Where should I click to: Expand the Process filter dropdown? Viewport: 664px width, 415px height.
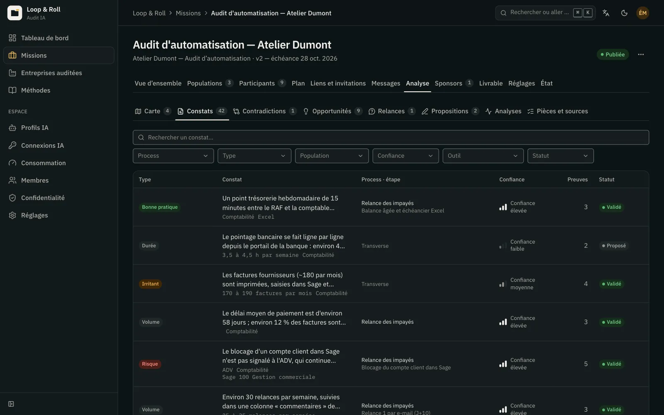pyautogui.click(x=173, y=156)
